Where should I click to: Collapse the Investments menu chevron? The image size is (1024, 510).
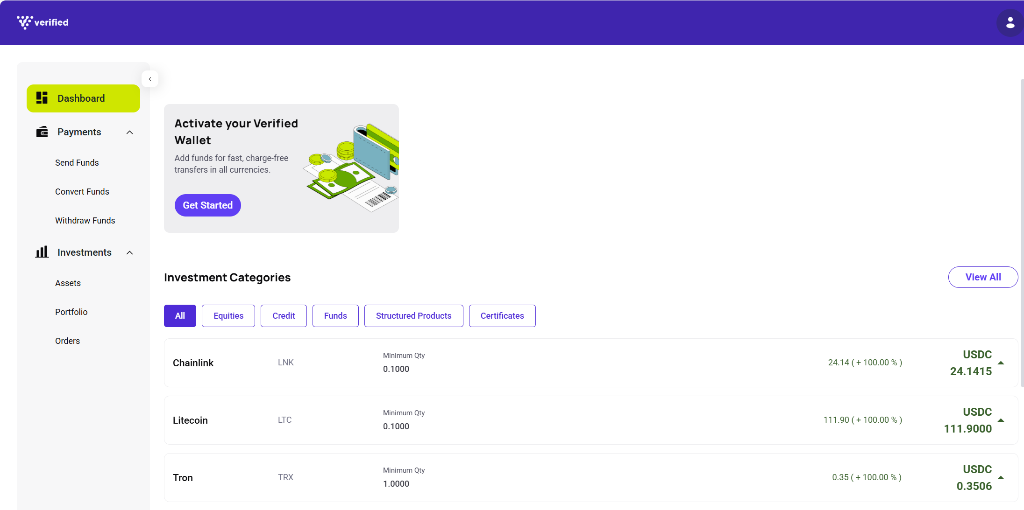[x=130, y=253]
